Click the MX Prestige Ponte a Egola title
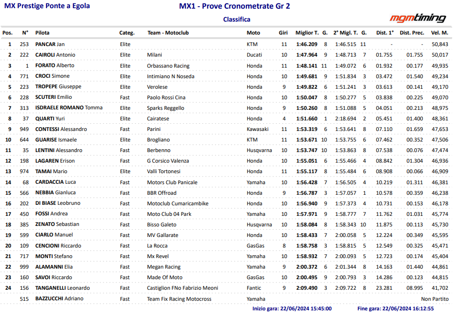 click(47, 6)
